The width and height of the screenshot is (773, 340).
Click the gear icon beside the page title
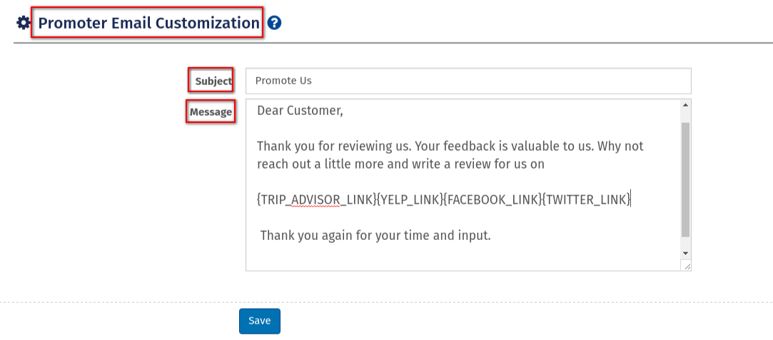(x=23, y=24)
